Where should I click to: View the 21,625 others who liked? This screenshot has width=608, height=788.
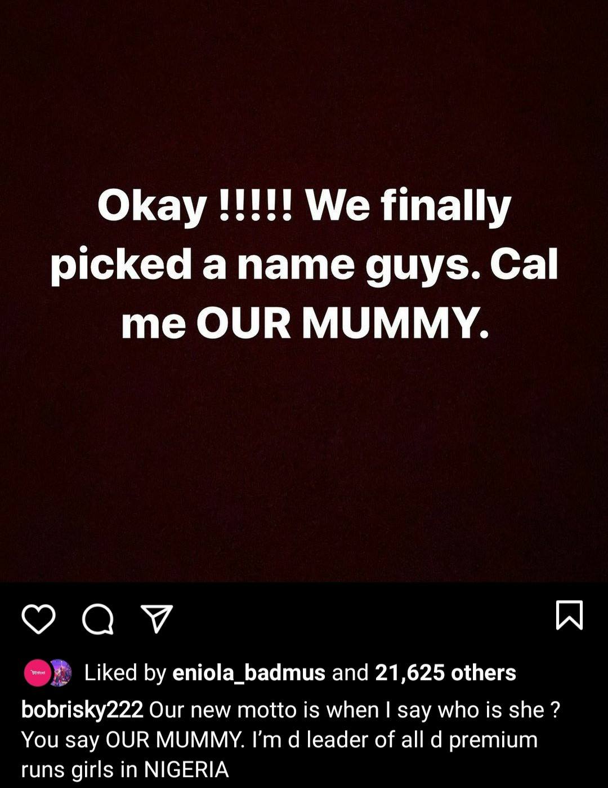[x=445, y=672]
